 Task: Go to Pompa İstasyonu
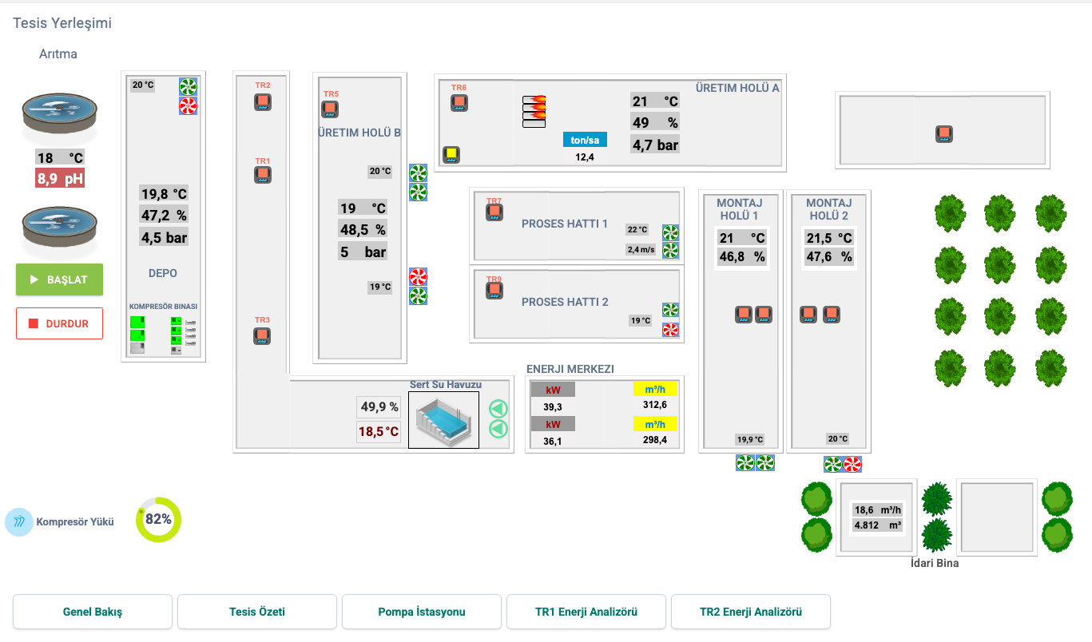coord(422,612)
